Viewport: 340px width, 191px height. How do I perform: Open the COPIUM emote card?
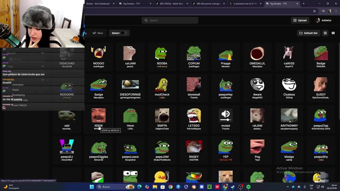coord(194,57)
